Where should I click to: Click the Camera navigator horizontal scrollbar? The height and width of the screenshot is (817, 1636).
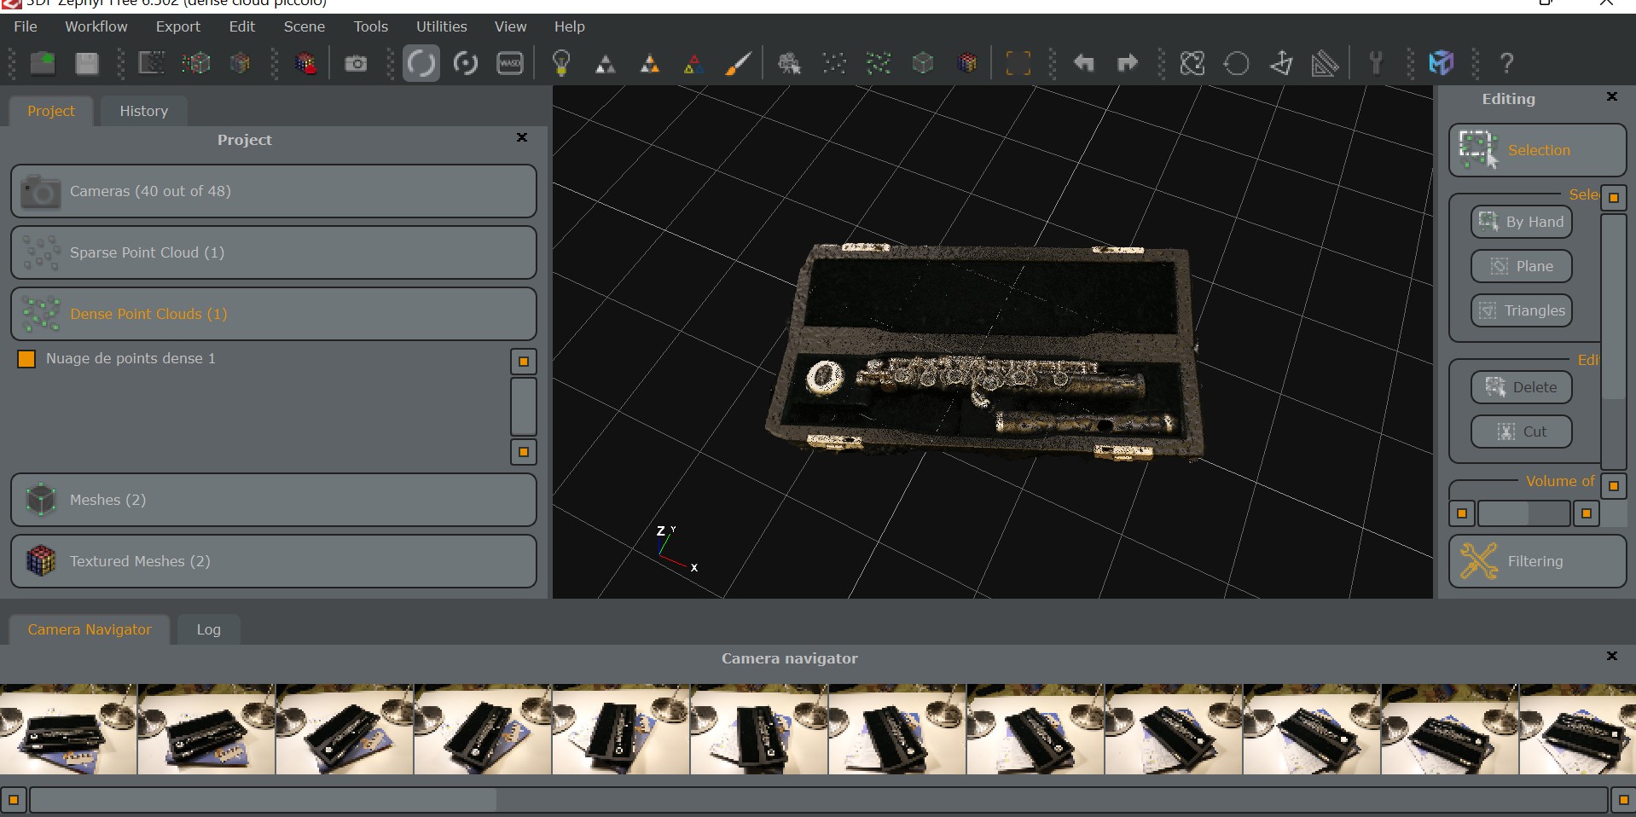(264, 800)
